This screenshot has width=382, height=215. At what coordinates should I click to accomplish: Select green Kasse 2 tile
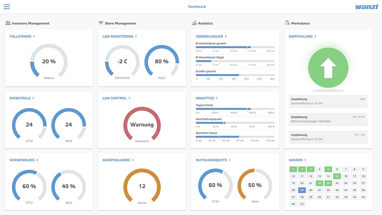click(x=302, y=169)
